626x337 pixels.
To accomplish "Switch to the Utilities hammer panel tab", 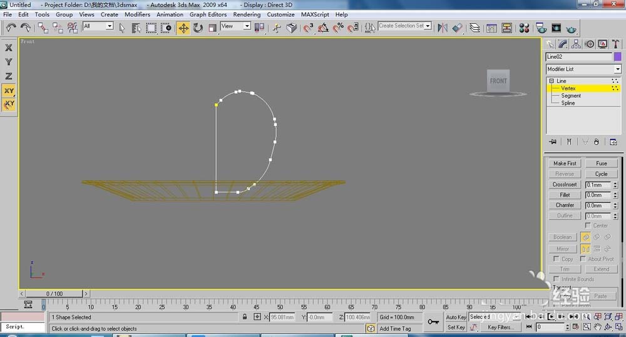I will click(616, 44).
